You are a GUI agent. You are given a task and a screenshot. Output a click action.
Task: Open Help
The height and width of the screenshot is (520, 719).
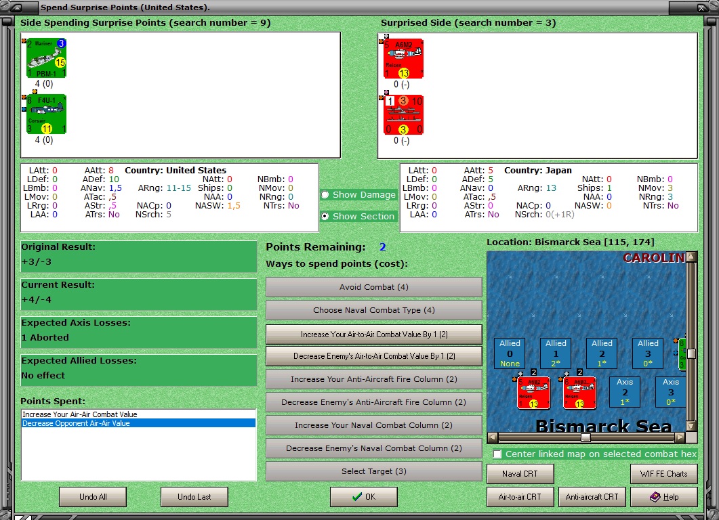tap(663, 496)
